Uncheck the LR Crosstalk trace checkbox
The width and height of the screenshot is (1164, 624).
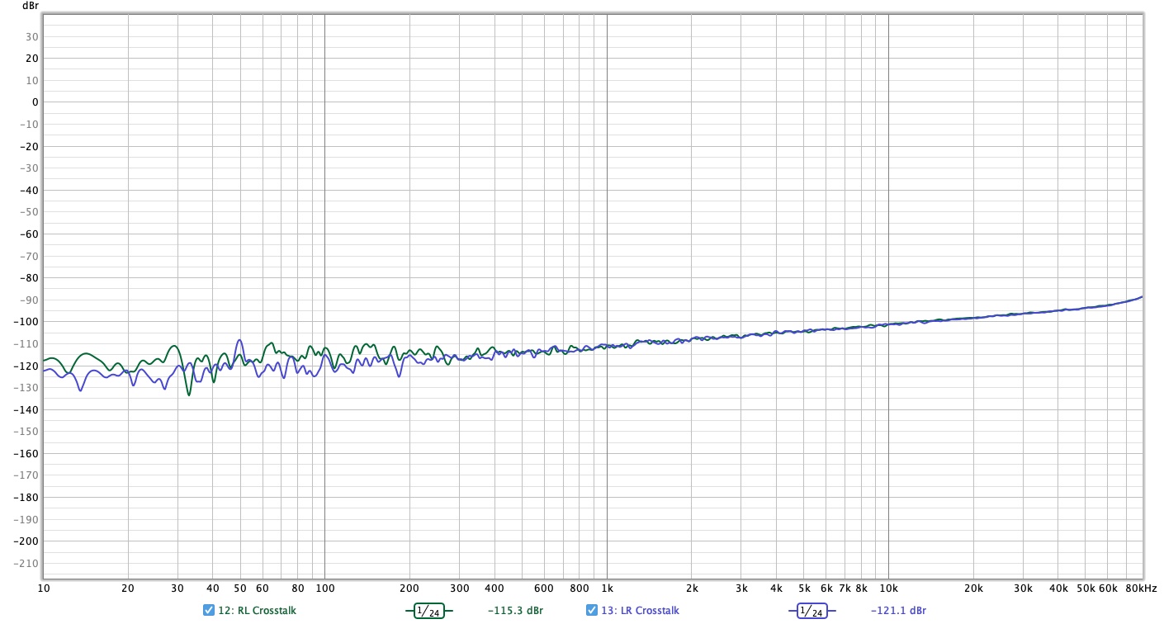pos(592,611)
